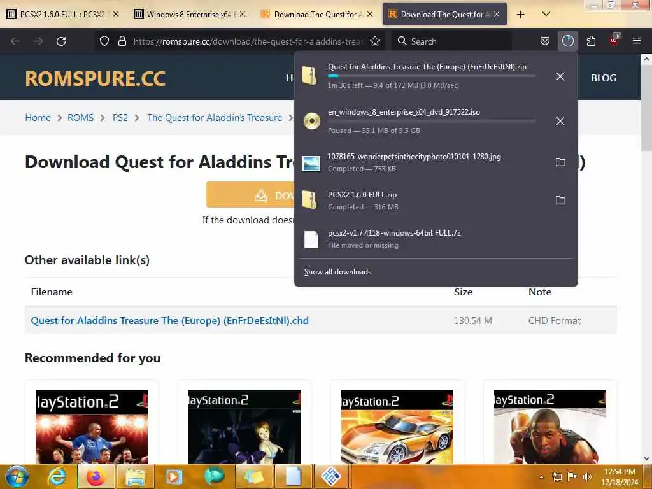This screenshot has width=652, height=489.
Task: Download the Quest for Aladdins Treasure .chd link
Action: [x=169, y=321]
